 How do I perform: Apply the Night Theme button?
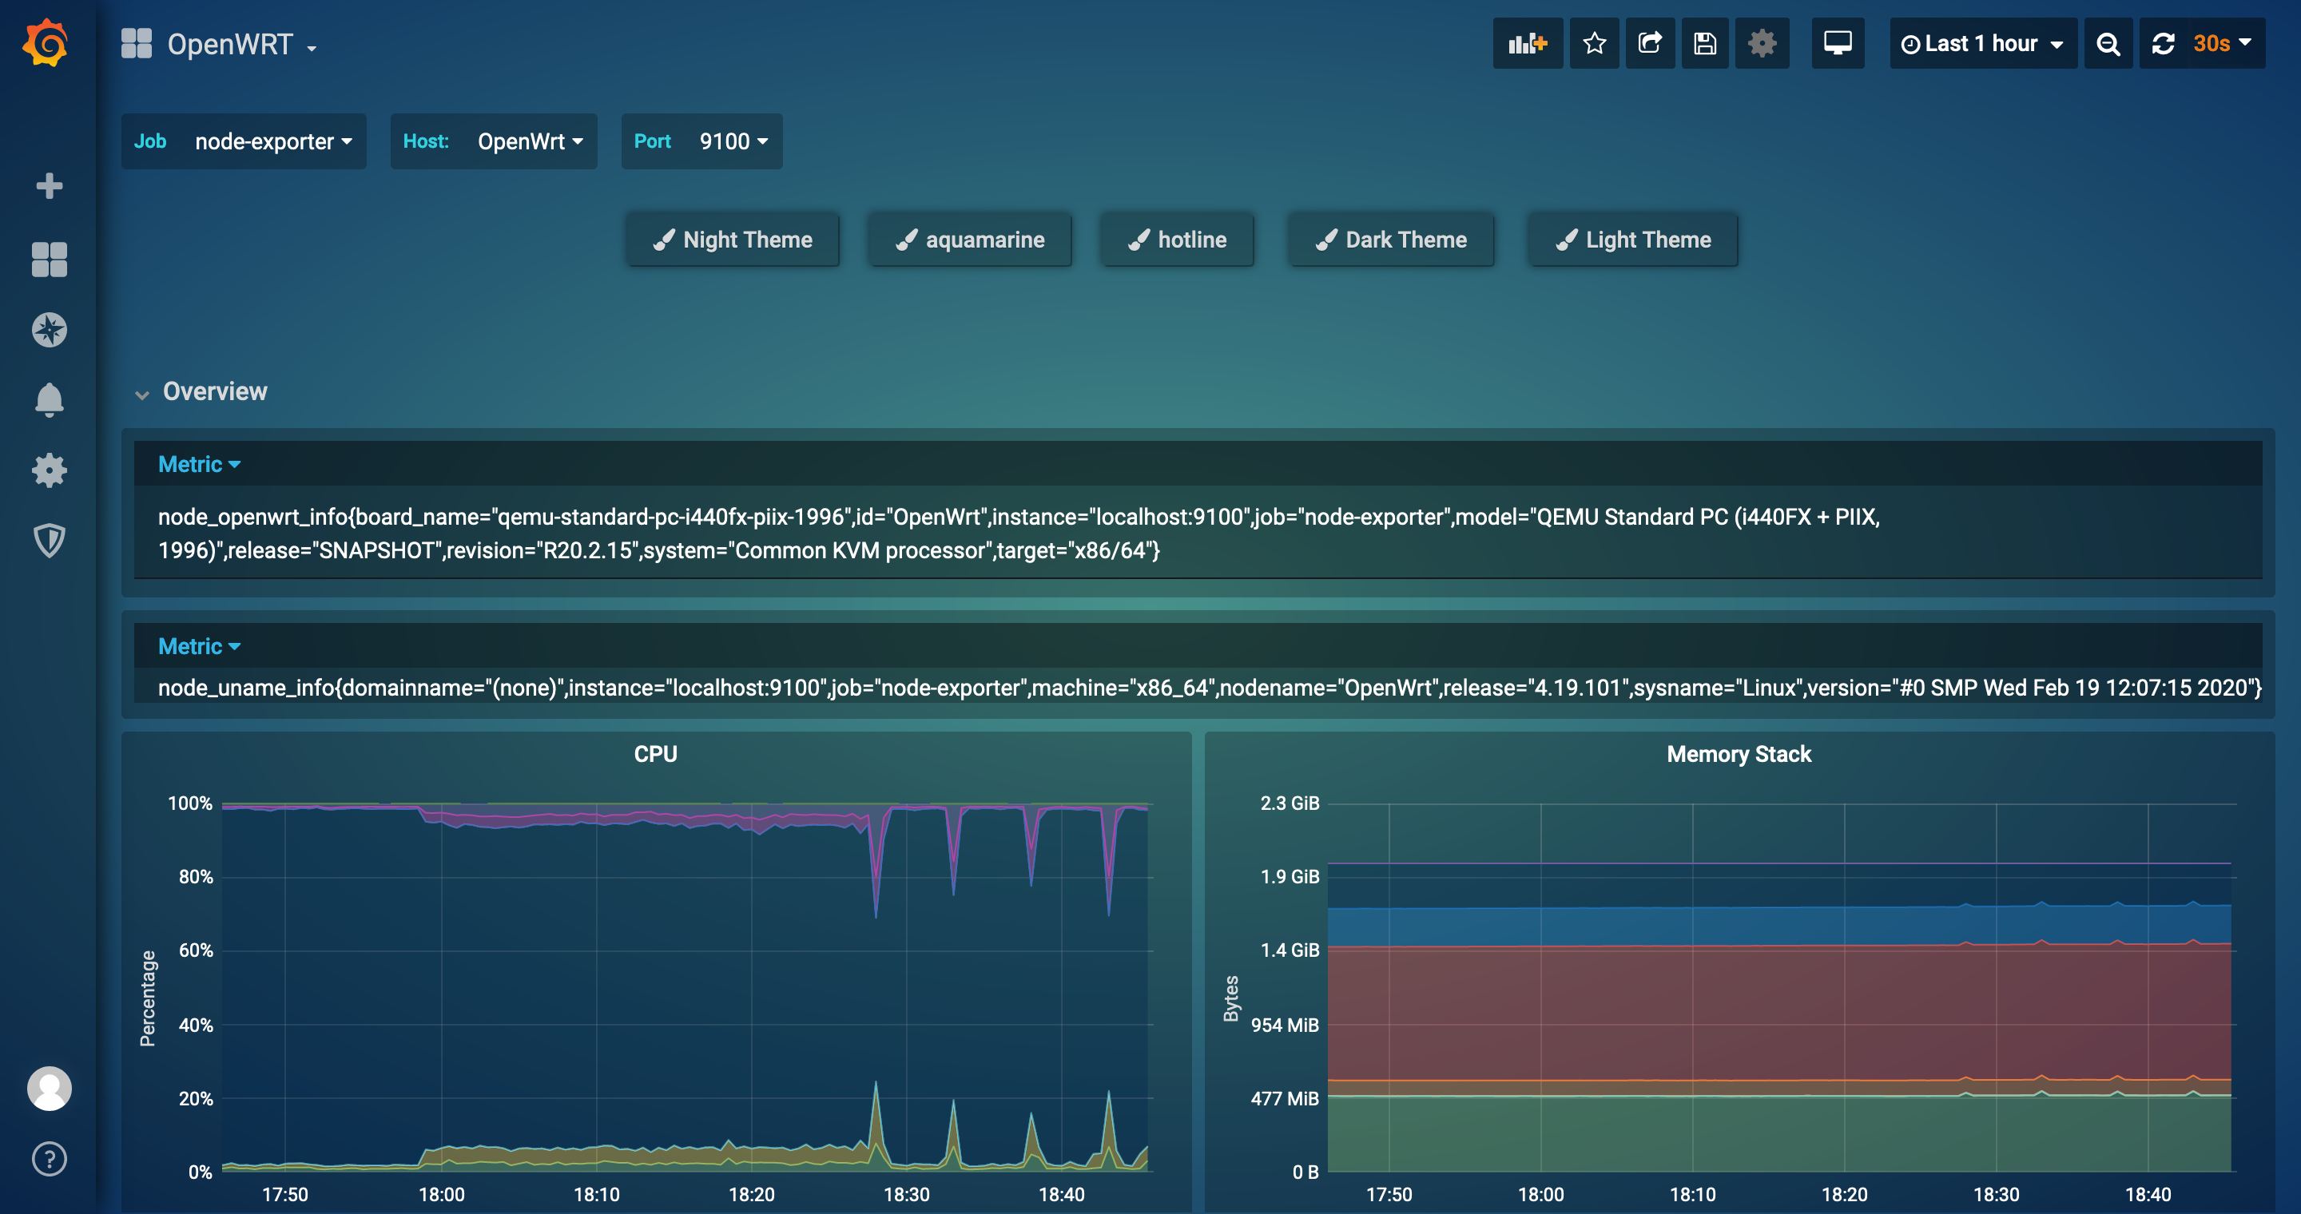733,240
